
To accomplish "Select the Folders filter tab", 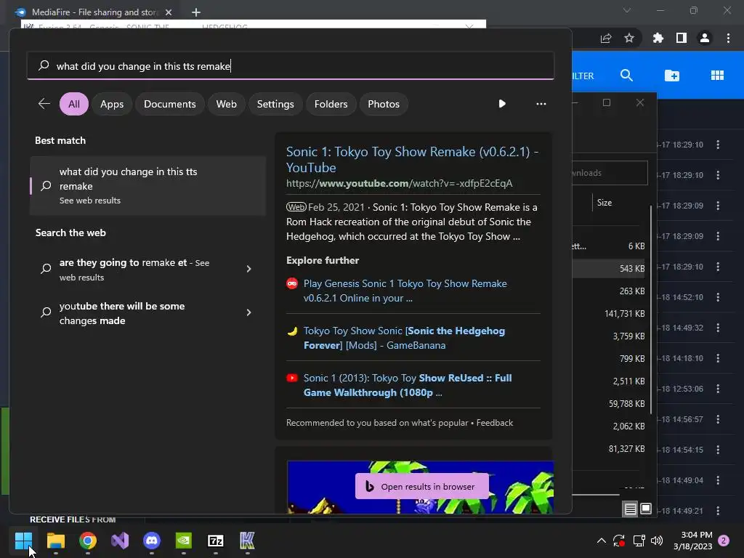I will point(331,104).
